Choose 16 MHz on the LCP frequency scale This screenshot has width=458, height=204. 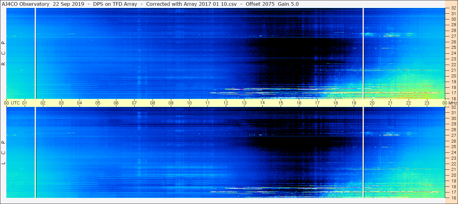pyautogui.click(x=453, y=198)
